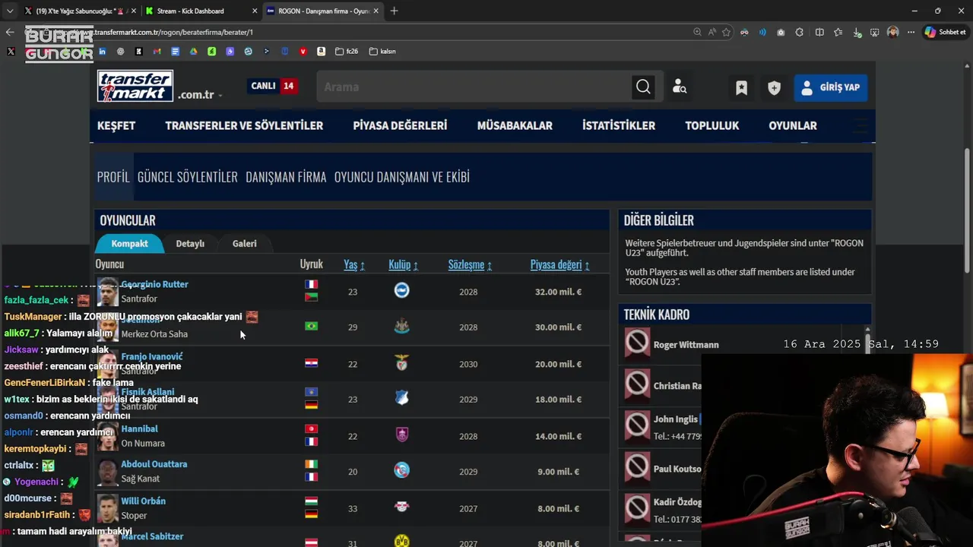This screenshot has width=973, height=547.
Task: Open the browser split screen icon
Action: coord(819,32)
